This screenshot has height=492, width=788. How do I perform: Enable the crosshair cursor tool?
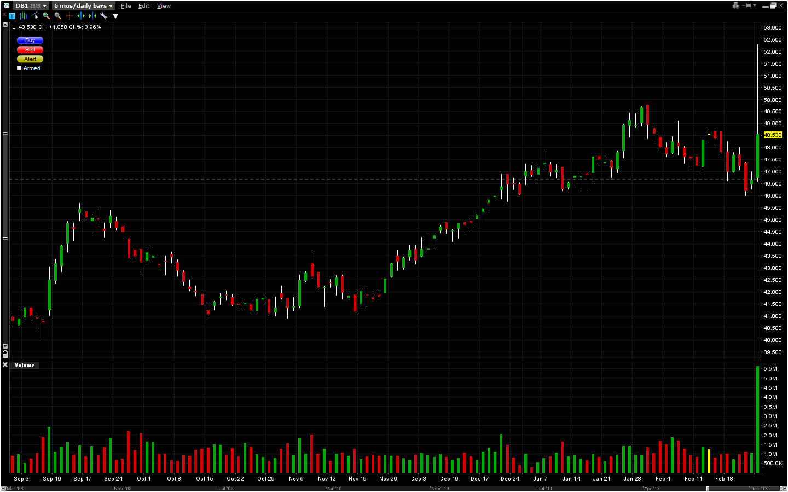[x=69, y=16]
